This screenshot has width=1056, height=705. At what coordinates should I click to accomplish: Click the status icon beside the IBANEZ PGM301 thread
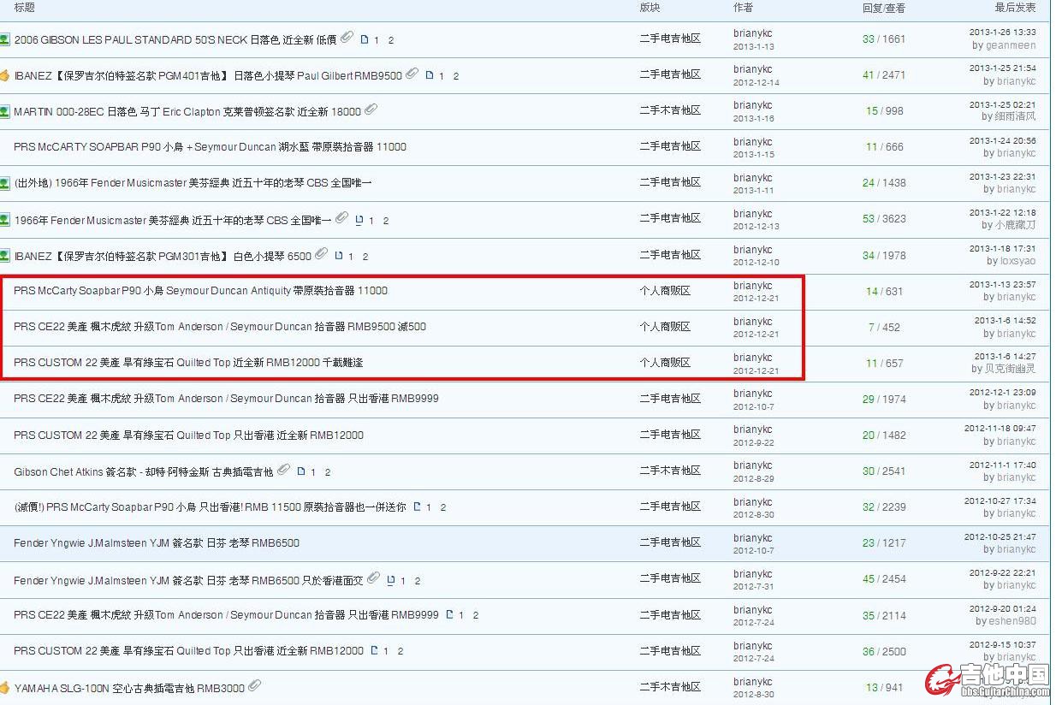[4, 256]
